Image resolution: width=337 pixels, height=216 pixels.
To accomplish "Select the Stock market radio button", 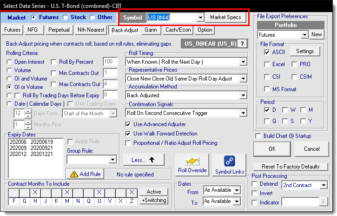I will tap(66, 17).
